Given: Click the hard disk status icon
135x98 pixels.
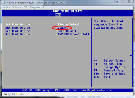Looking at the screenshot, I should point(5,94).
